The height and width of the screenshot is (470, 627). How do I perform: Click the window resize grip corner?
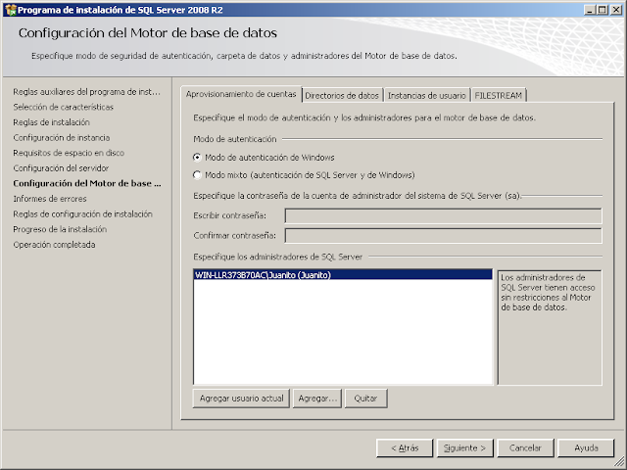[619, 462]
